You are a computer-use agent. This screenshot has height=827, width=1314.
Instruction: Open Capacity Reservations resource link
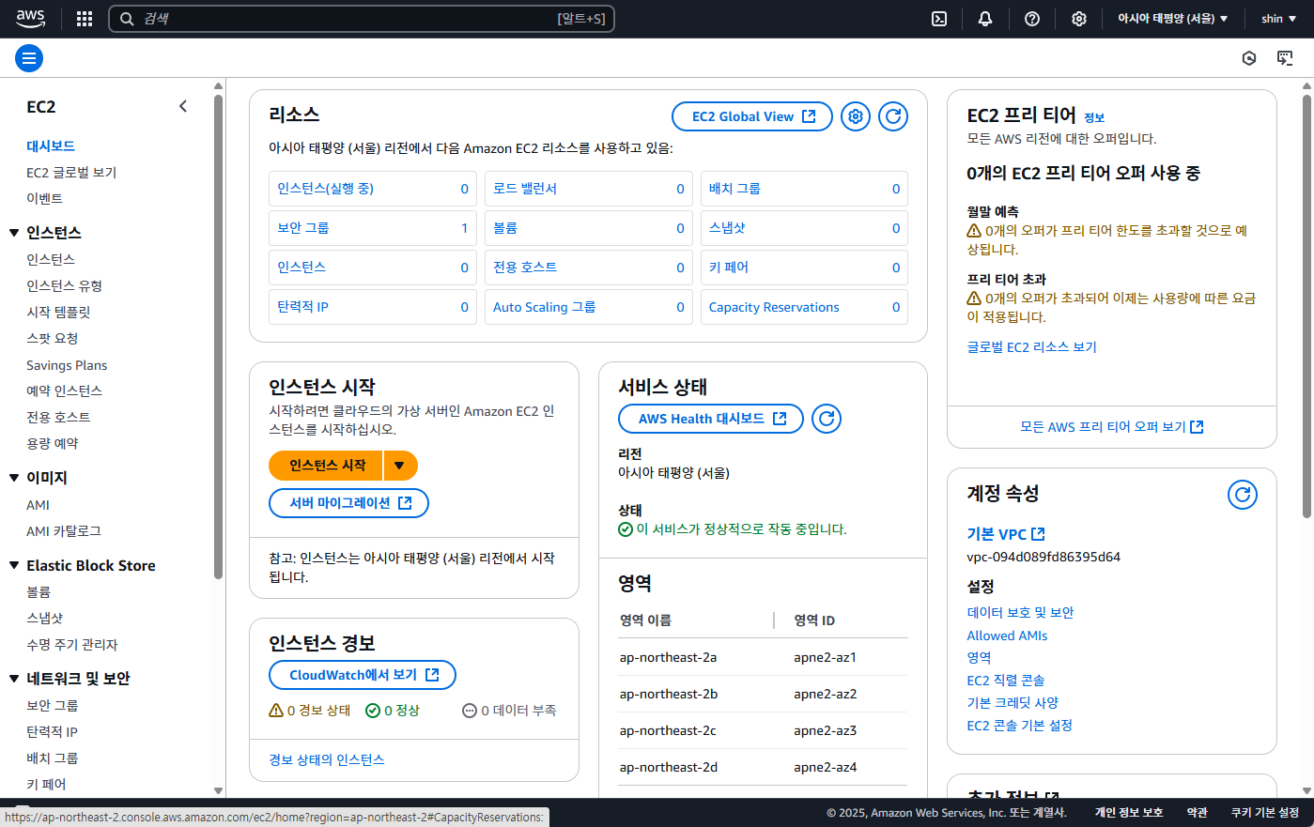tap(774, 307)
